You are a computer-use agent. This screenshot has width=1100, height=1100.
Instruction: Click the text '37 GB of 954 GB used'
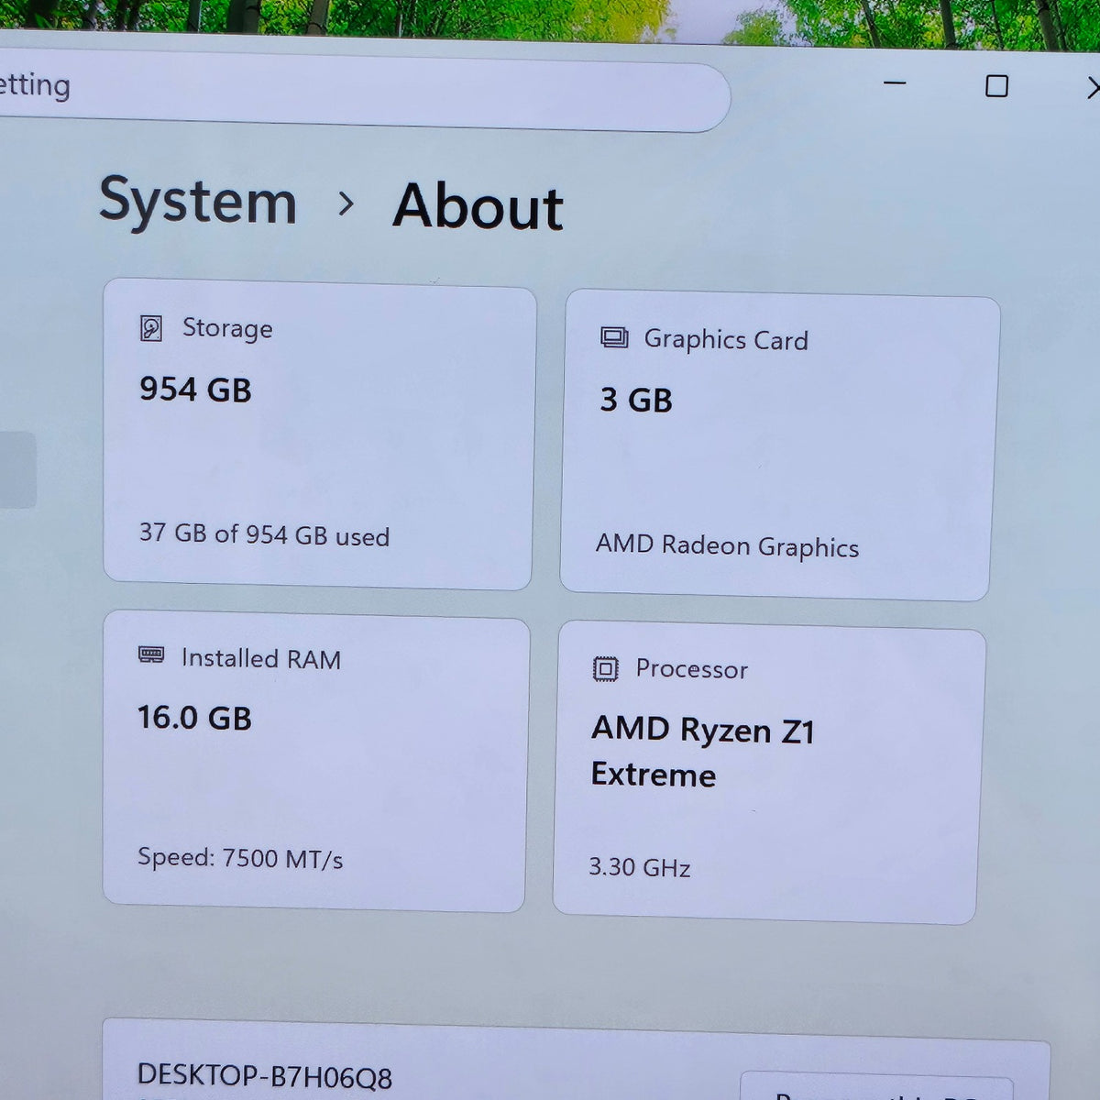coord(264,534)
